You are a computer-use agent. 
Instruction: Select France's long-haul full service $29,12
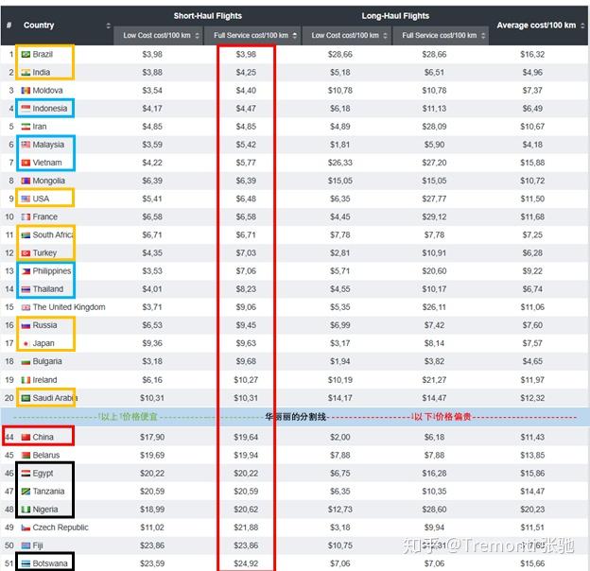point(434,217)
